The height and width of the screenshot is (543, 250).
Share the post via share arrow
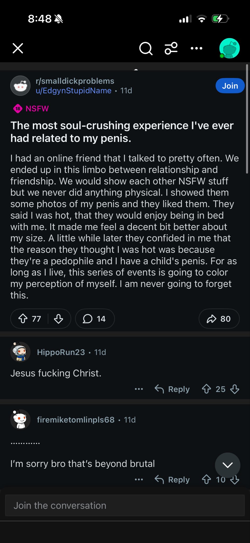pyautogui.click(x=219, y=319)
